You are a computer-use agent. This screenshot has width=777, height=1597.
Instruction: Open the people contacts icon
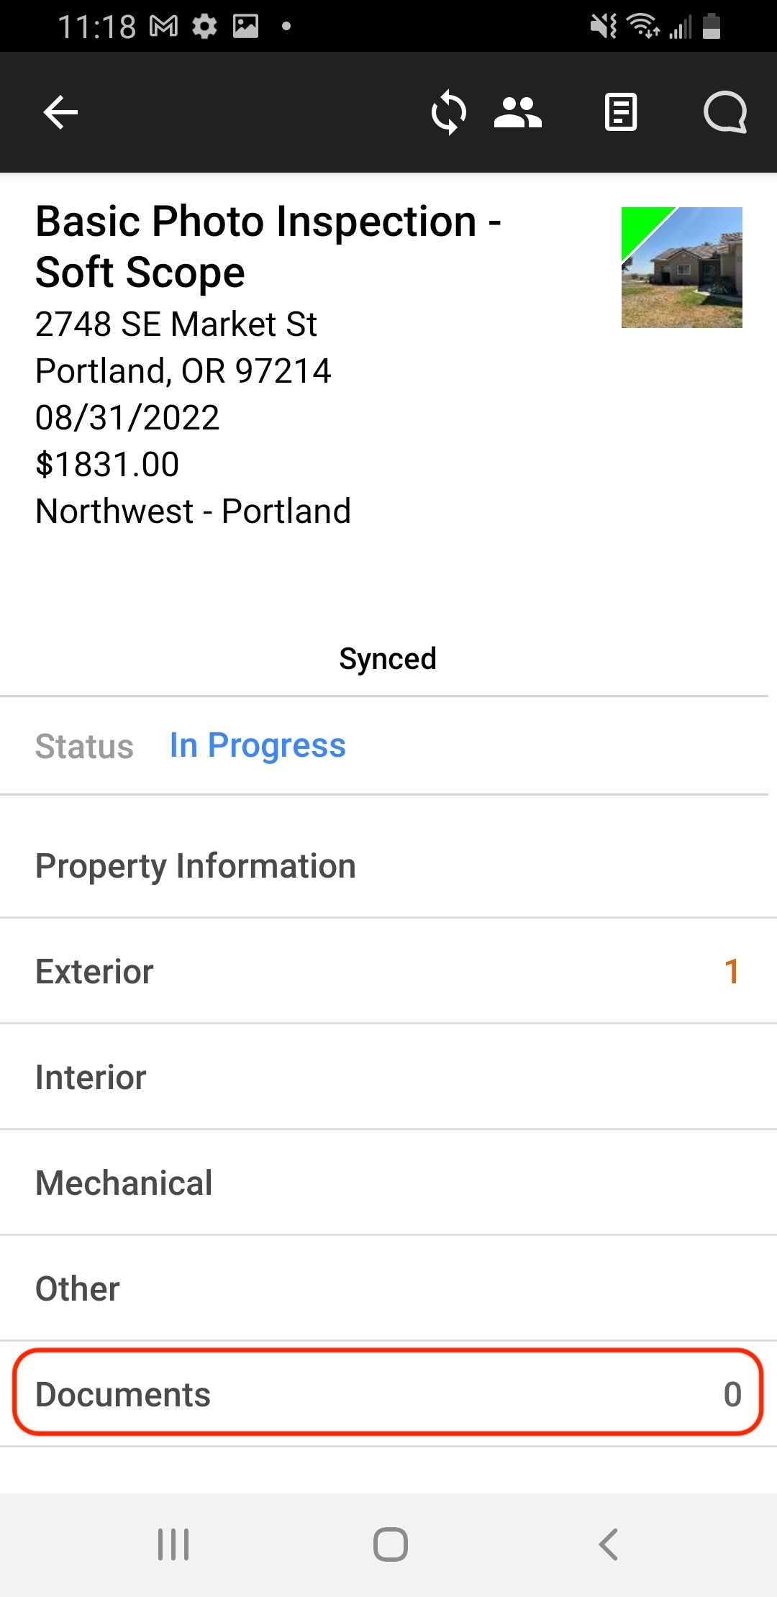pyautogui.click(x=518, y=113)
